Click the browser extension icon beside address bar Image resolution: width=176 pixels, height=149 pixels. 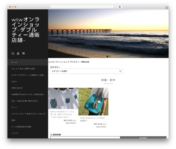120,7
